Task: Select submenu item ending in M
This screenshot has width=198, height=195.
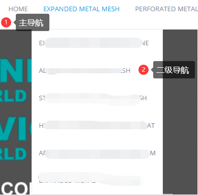Action: click(x=97, y=153)
